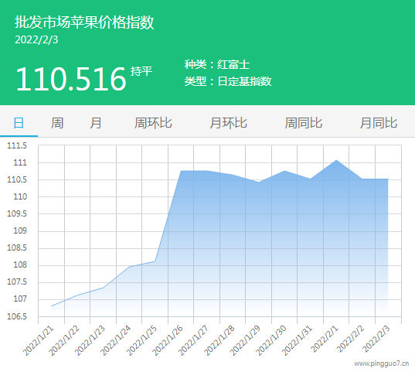Select the 月同比 tab

379,123
